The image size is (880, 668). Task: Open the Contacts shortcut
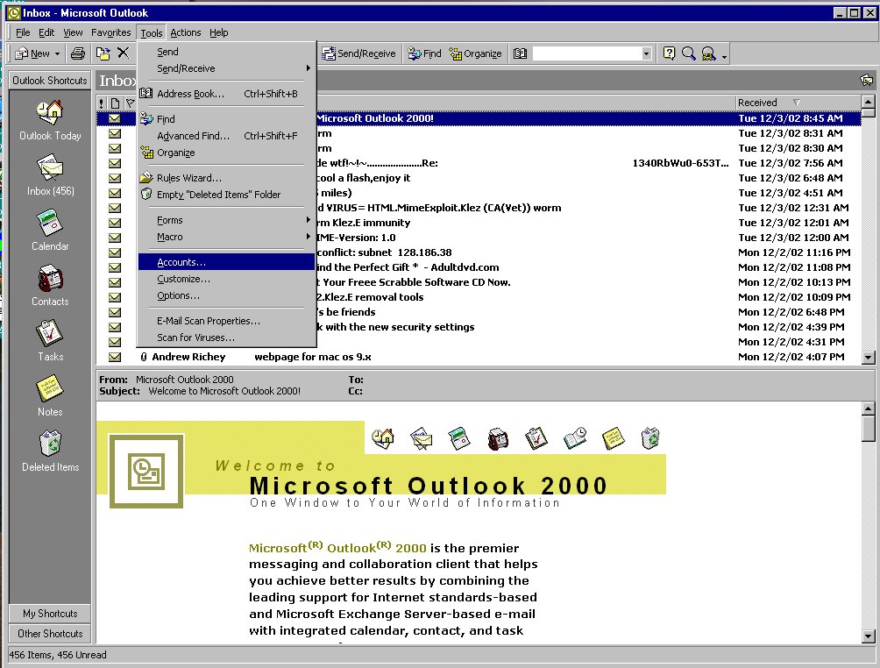(50, 287)
